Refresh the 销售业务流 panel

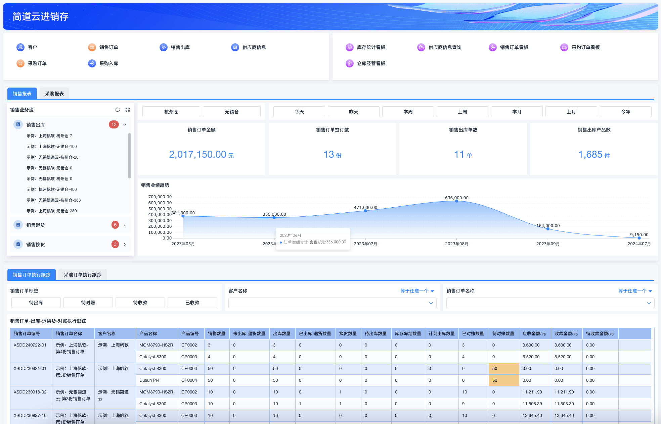pos(118,110)
